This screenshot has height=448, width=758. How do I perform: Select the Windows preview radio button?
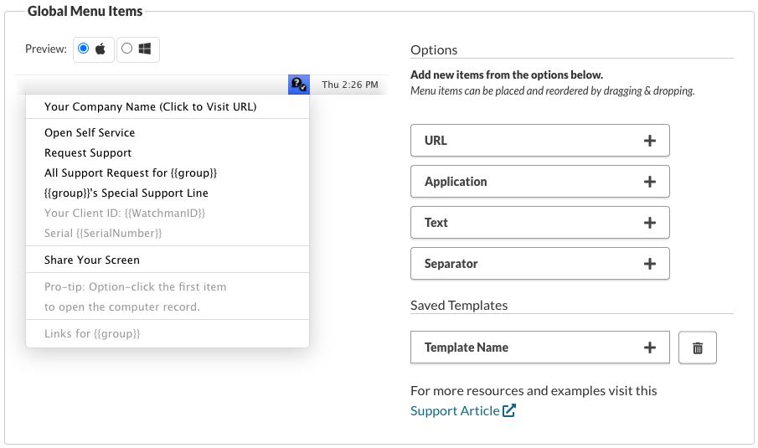click(x=126, y=49)
